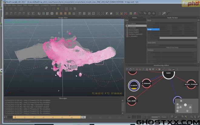Select Surface_Tension02 in the Nodes list
This screenshot has width=200, height=125.
136,34
